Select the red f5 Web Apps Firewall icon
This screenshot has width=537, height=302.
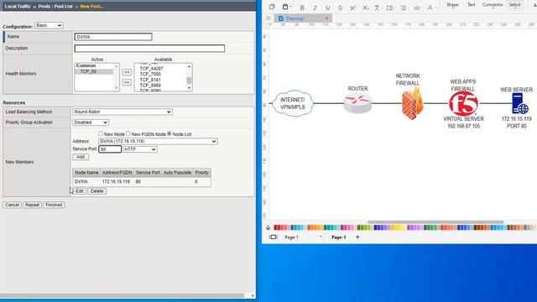pyautogui.click(x=463, y=104)
